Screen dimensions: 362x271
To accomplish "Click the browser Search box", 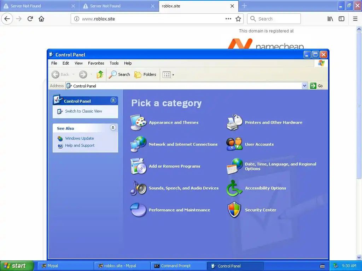I will [274, 19].
